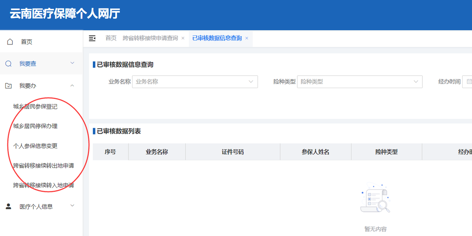Open 跨省转移接续转出地申请 menu item
Viewport: 472px width, 236px height.
[43, 166]
